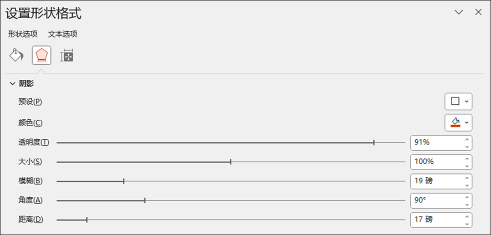Decrease the 角度 value with down arrow
This screenshot has height=235, width=491.
tap(467, 204)
